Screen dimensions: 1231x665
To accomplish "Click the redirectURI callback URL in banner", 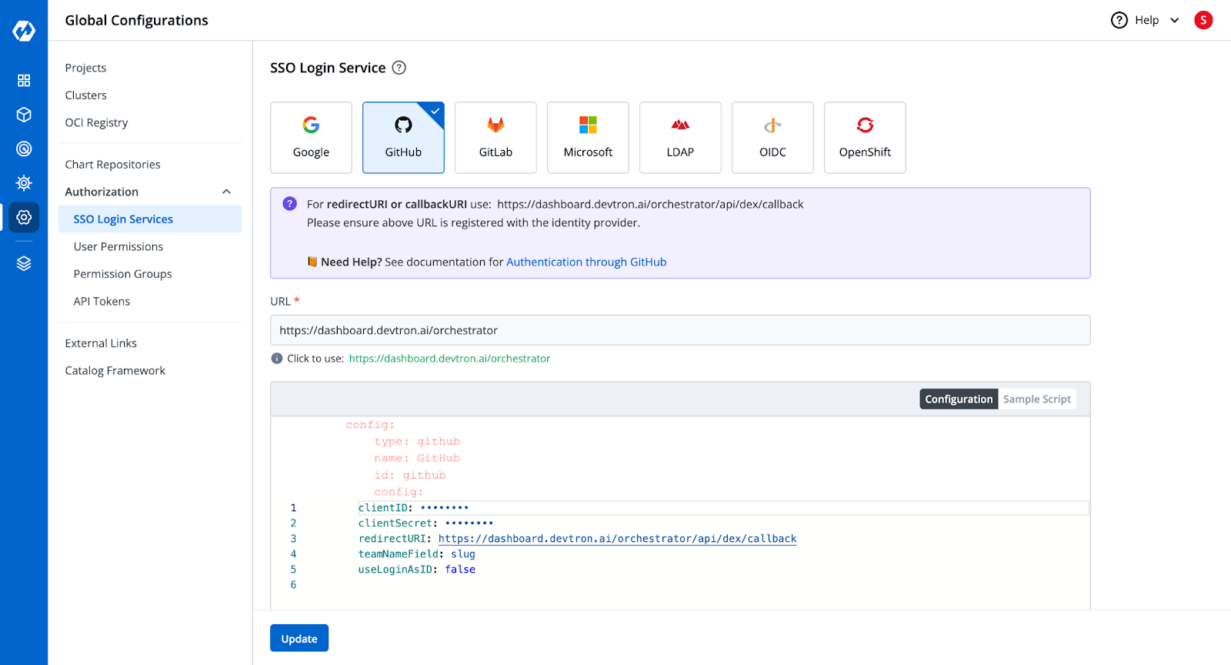I will (x=650, y=204).
